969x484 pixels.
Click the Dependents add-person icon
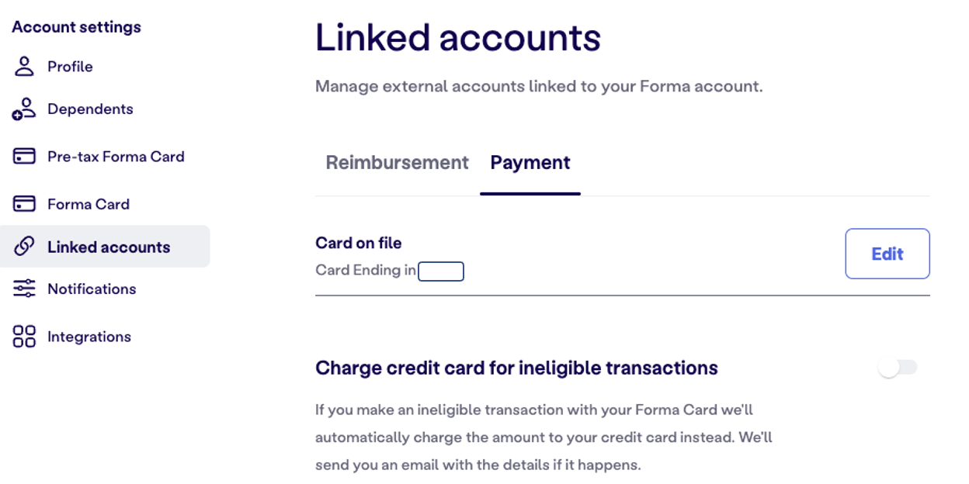24,109
